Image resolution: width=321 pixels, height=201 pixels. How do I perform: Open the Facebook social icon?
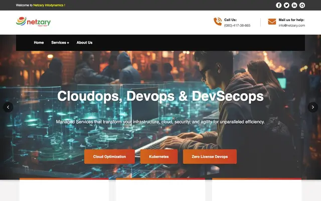[x=279, y=6]
